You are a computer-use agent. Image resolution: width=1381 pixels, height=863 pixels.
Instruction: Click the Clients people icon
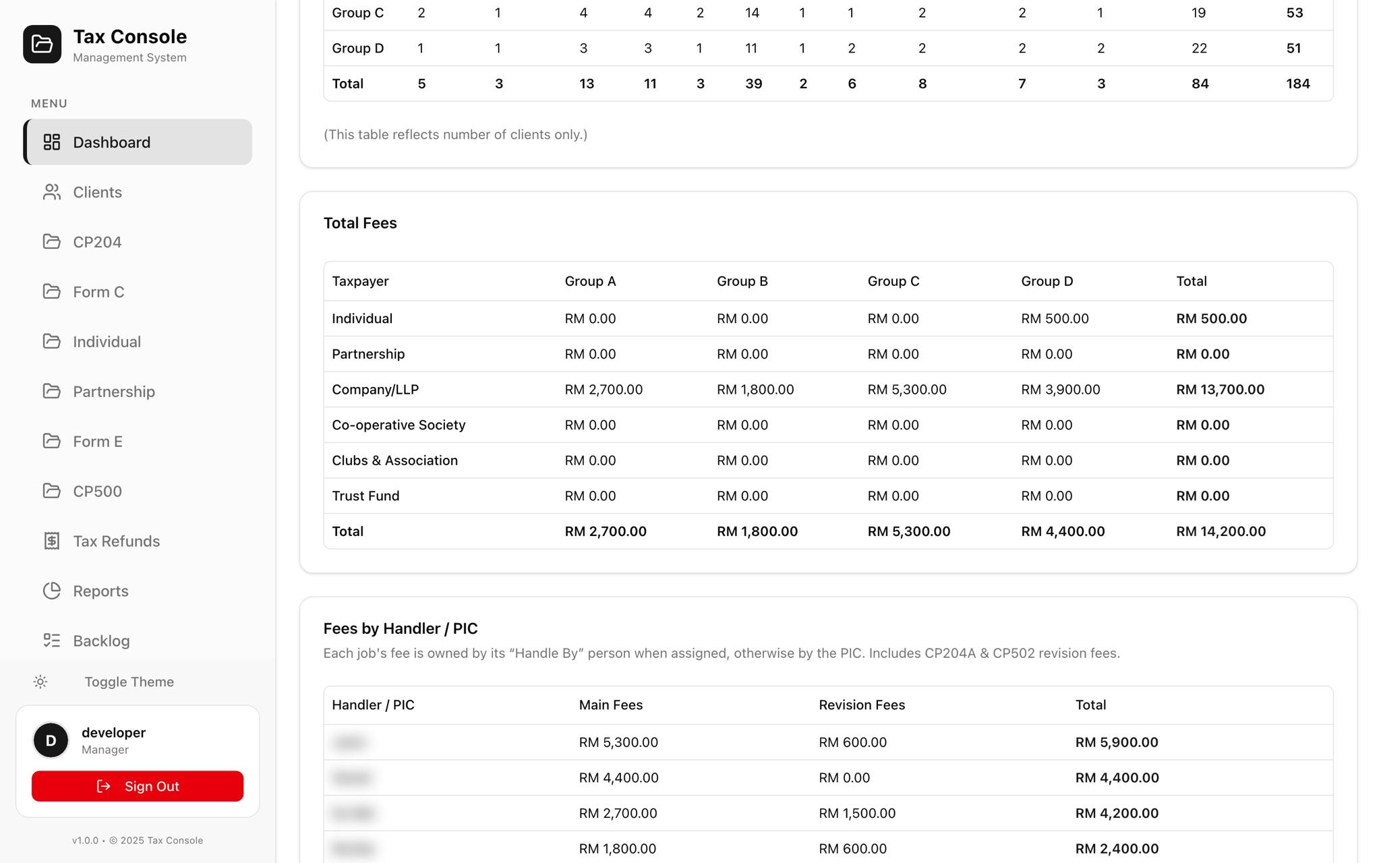[x=52, y=192]
